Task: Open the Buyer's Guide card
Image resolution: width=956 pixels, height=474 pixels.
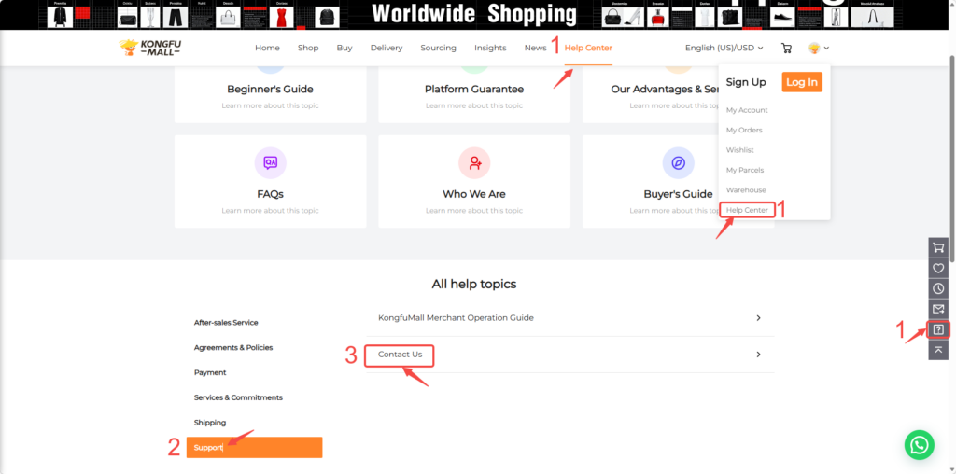Action: tap(651, 182)
